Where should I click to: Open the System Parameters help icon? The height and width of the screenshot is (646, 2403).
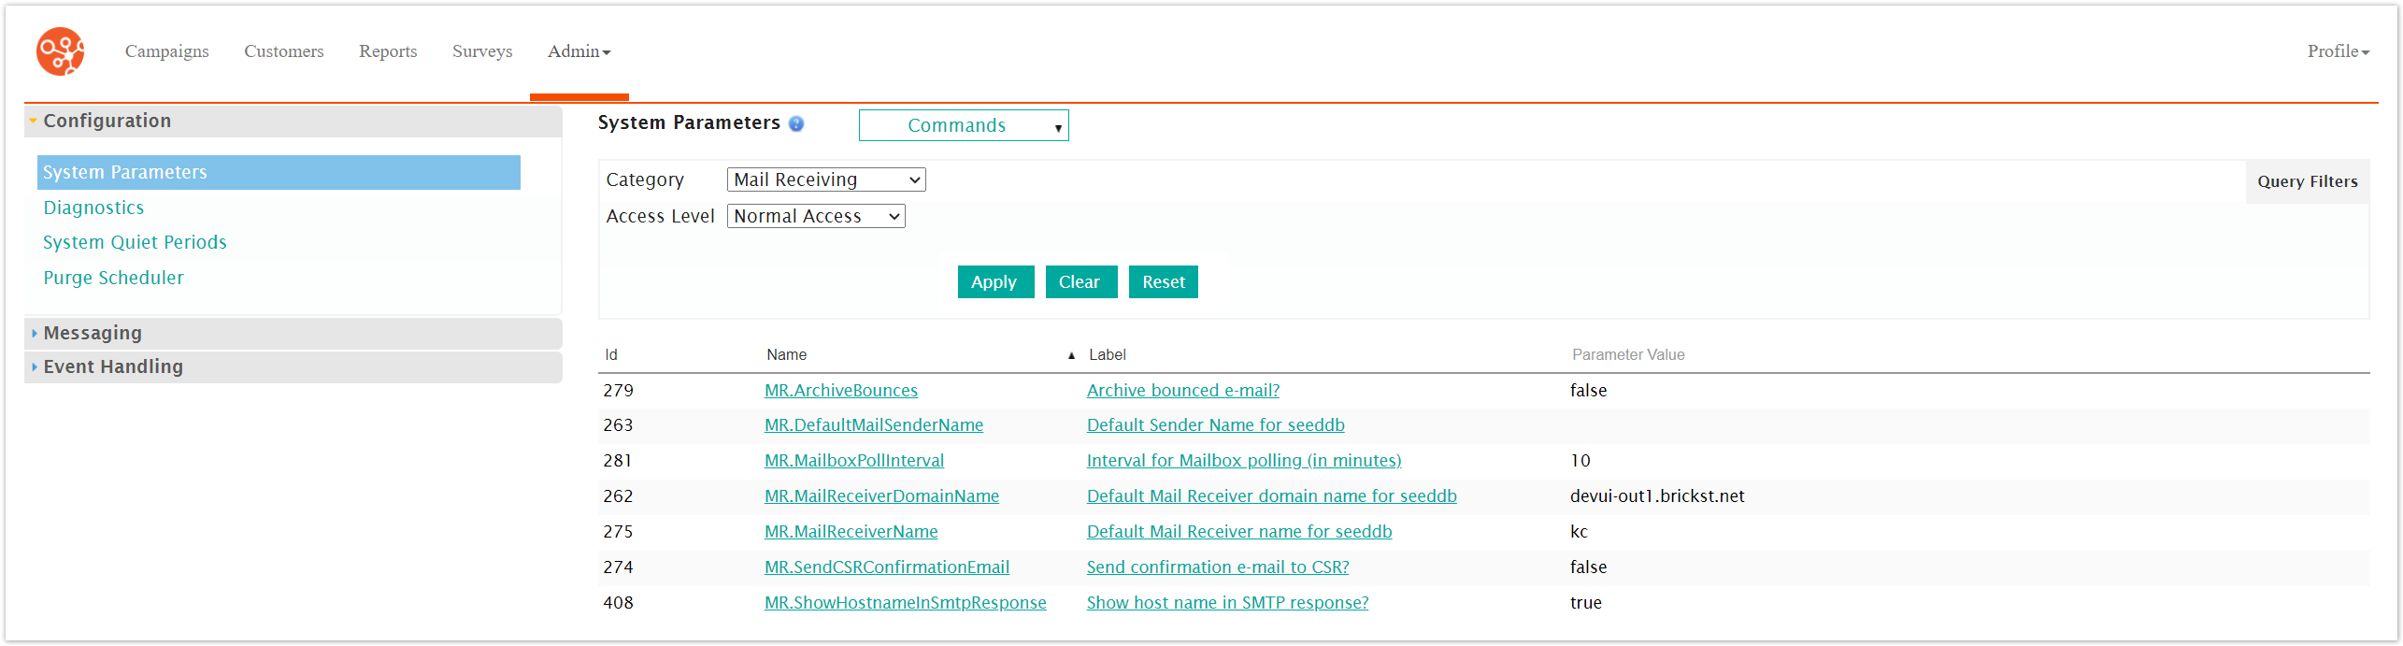[x=796, y=123]
